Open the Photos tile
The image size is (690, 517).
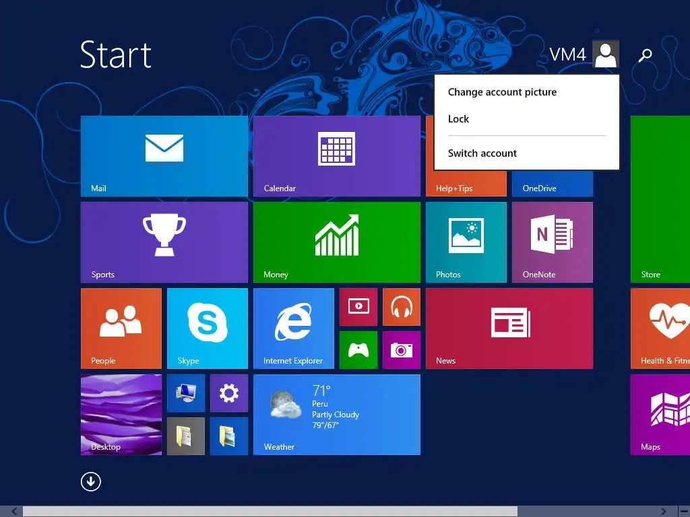tap(466, 242)
